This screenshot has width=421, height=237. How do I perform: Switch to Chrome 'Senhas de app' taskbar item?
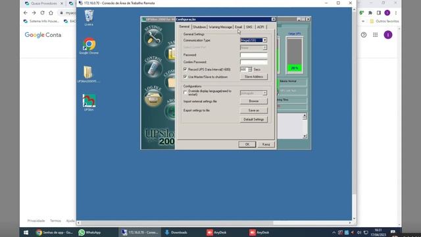pos(55,232)
